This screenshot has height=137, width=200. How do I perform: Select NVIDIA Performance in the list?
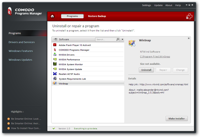coord(88,59)
